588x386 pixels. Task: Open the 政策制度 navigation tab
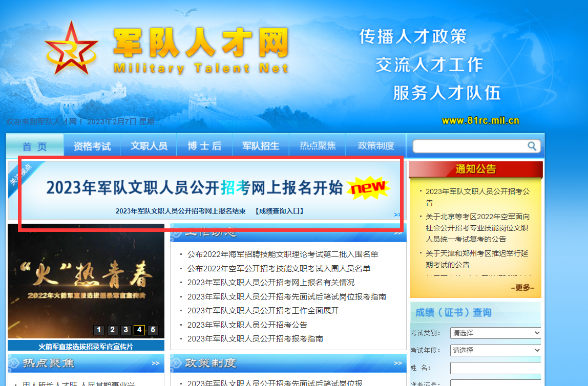tap(376, 146)
